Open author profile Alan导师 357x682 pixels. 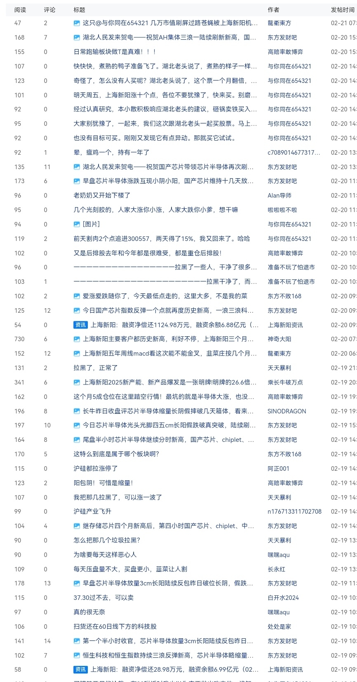click(x=279, y=196)
